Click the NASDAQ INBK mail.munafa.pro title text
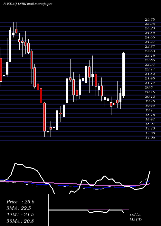 click(x=28, y=4)
